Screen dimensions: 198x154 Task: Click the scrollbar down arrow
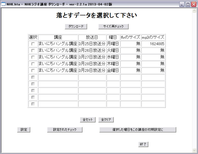194,150
